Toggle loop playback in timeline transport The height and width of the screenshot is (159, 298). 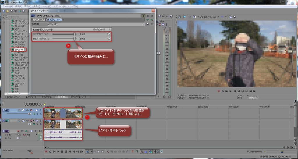[50, 152]
